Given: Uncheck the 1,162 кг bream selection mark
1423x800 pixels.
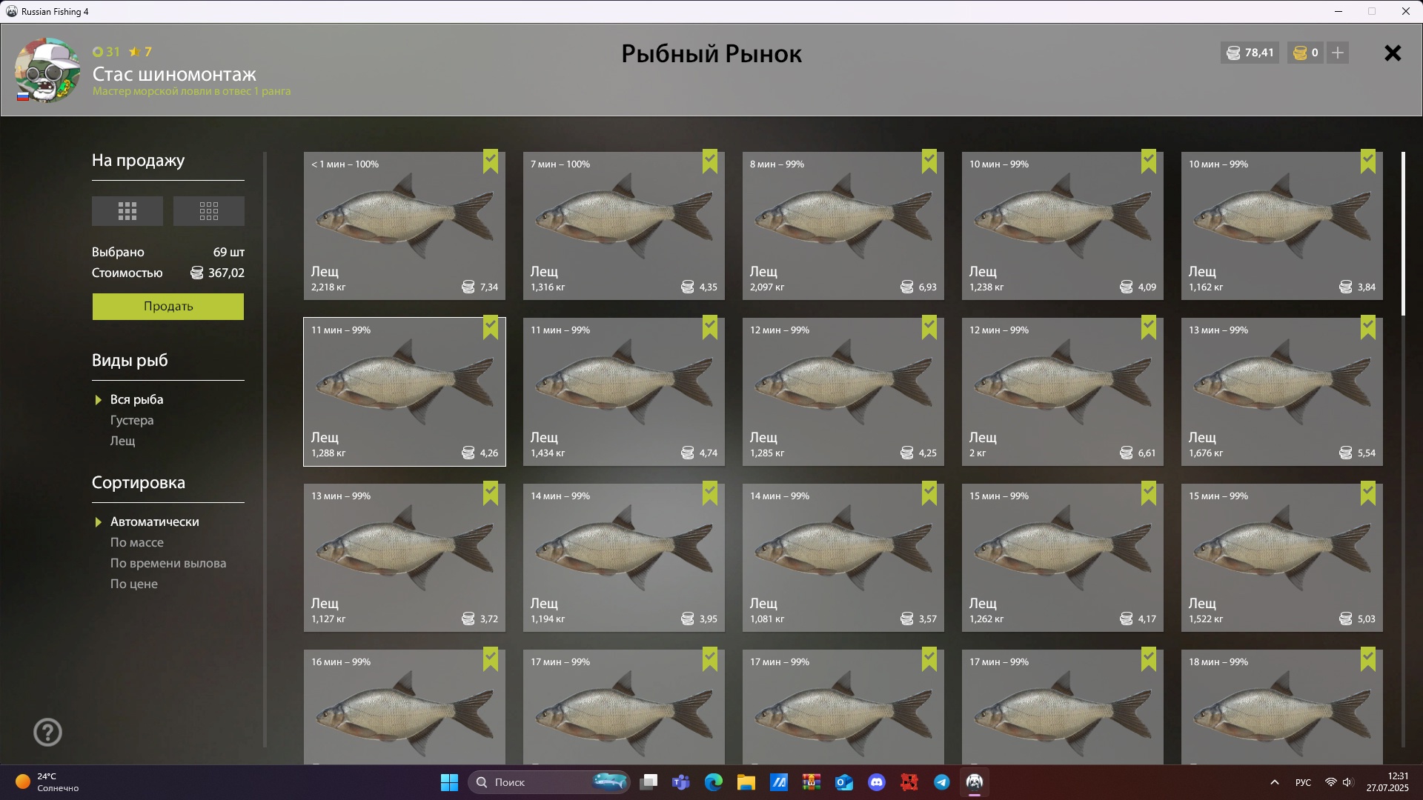Looking at the screenshot, I should click(1368, 161).
